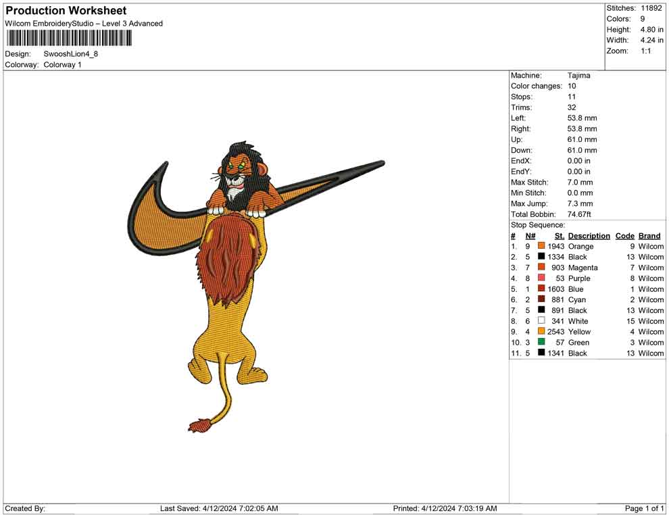Click 'Wilcom EmbroideryStudio – Level 3 Advanced' subtitle
669x515 pixels.
(84, 24)
